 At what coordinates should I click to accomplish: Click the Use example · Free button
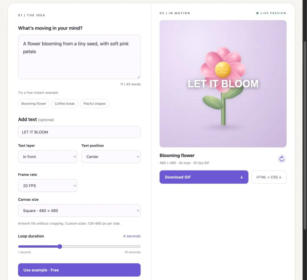(79, 270)
